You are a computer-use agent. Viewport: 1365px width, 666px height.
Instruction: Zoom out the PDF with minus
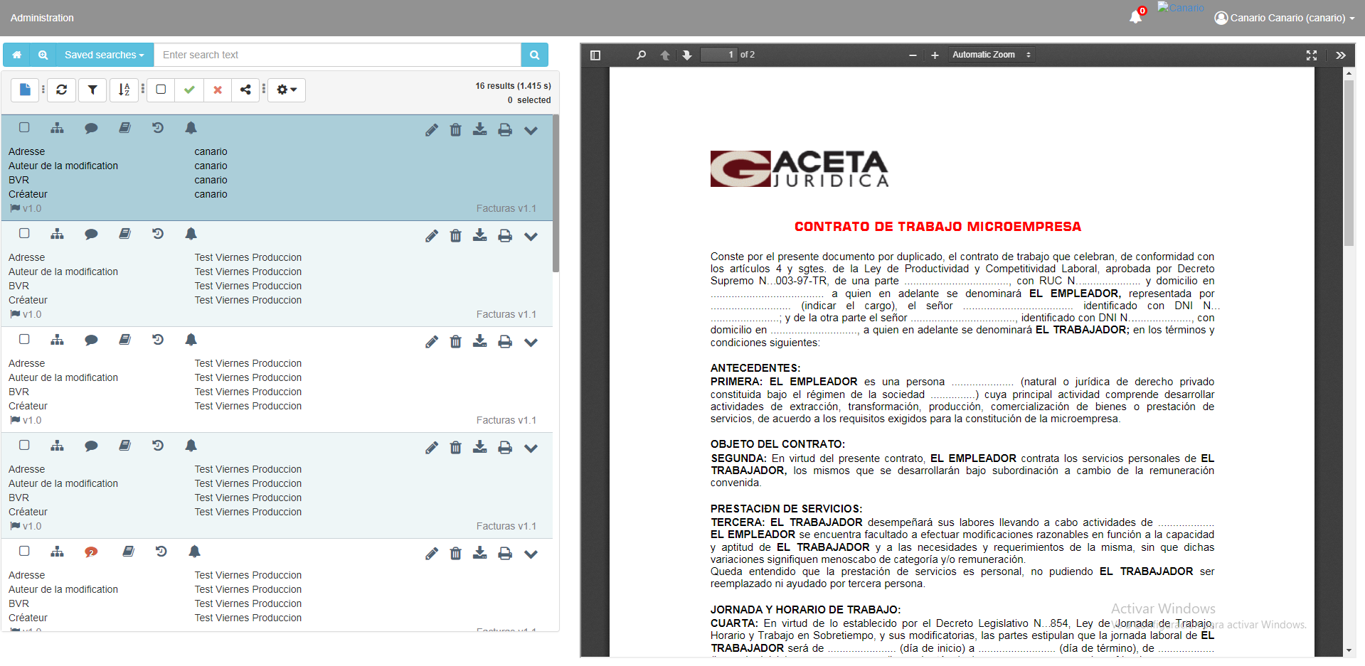[913, 55]
